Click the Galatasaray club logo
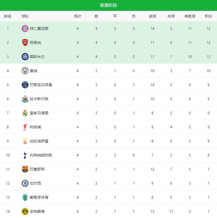Screen dimensions: 217x218 pyautogui.click(x=25, y=141)
